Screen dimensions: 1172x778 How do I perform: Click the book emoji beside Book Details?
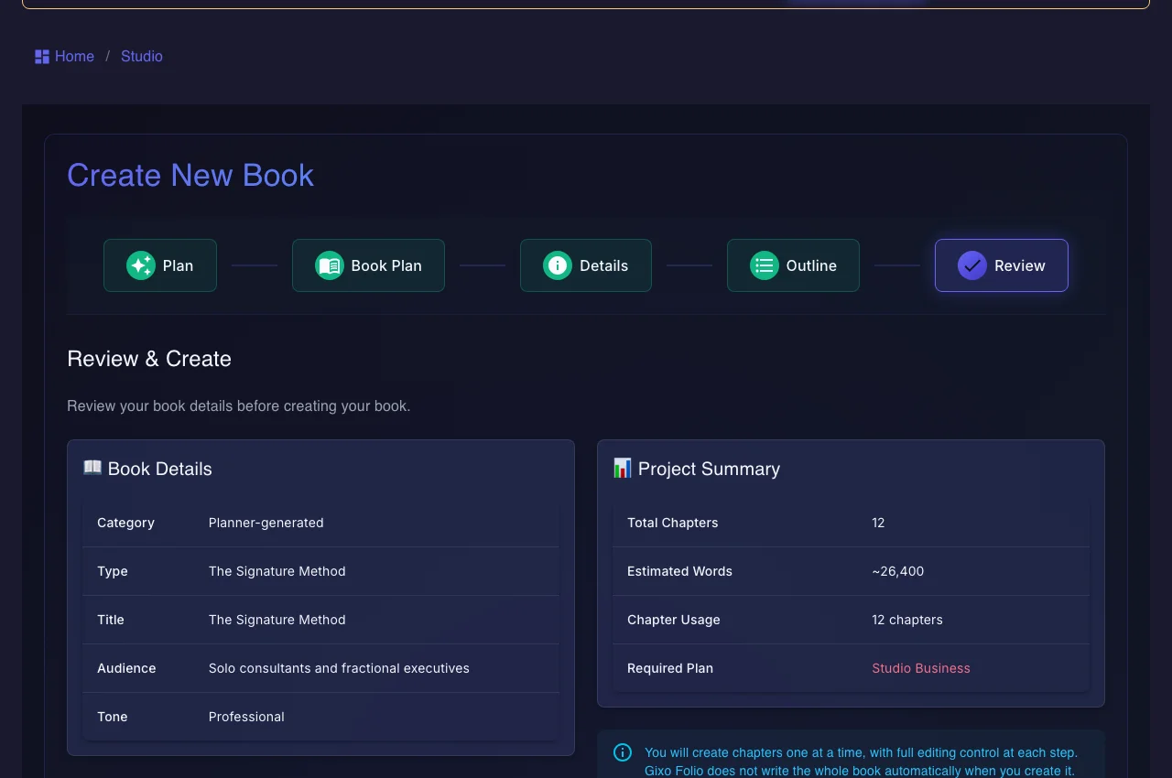[92, 468]
